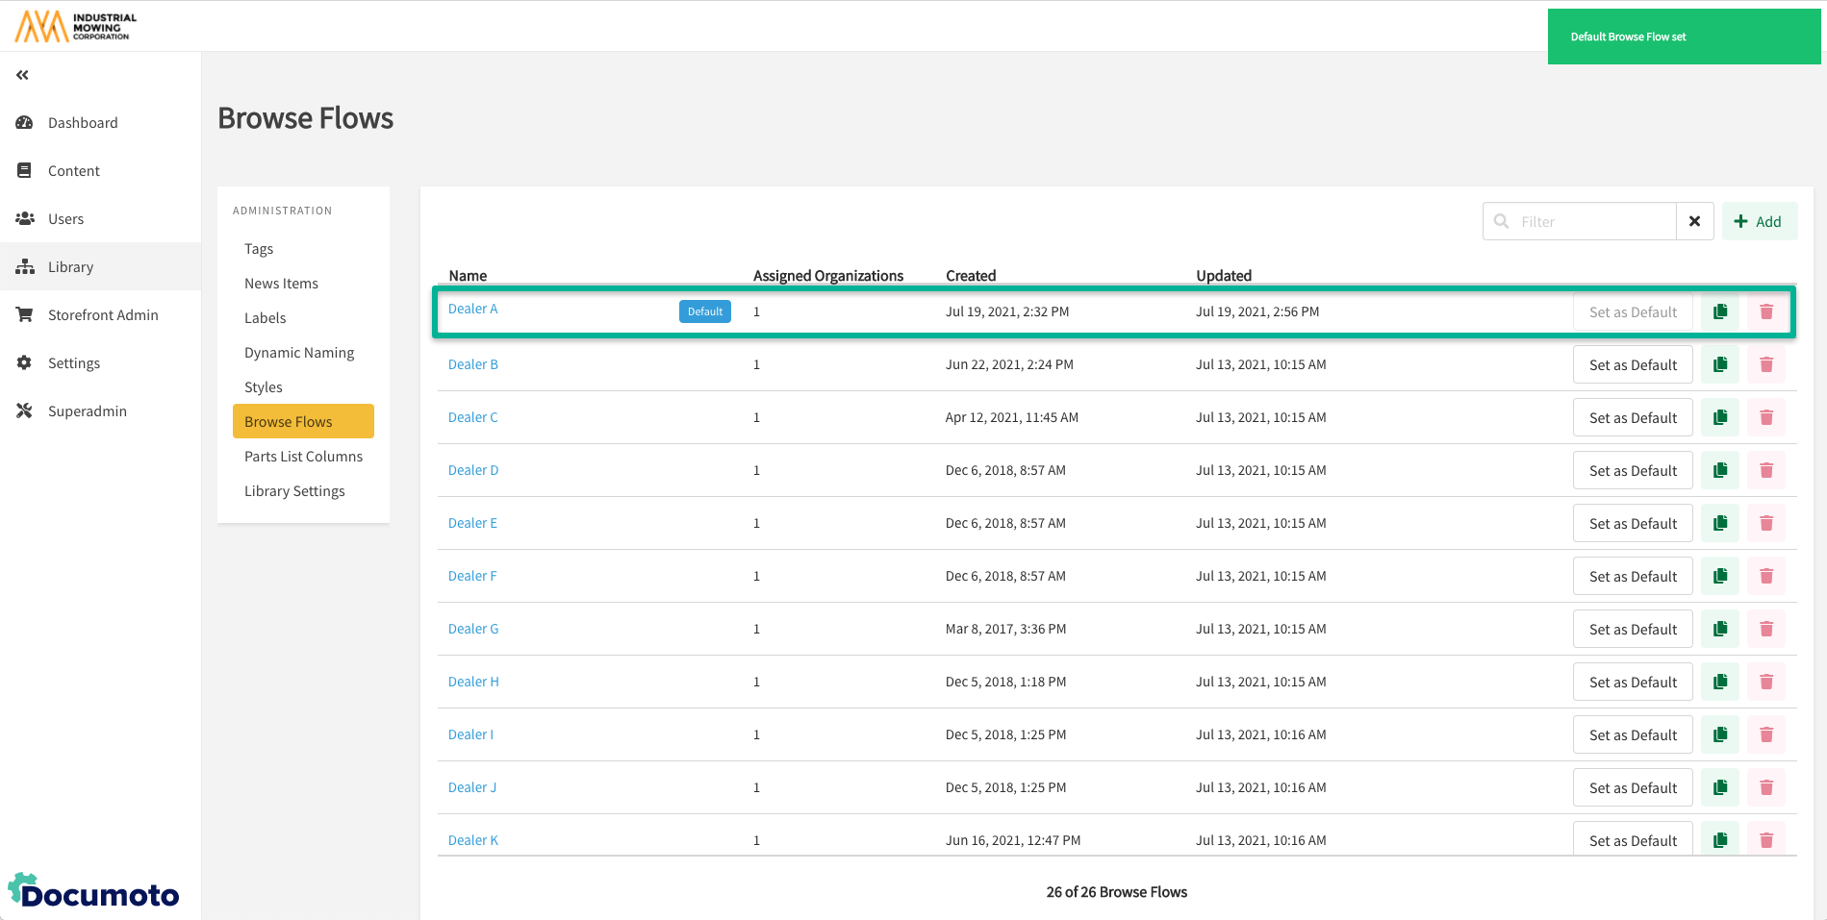Click the duplicate icon for Dealer H
The image size is (1827, 920).
click(x=1720, y=682)
